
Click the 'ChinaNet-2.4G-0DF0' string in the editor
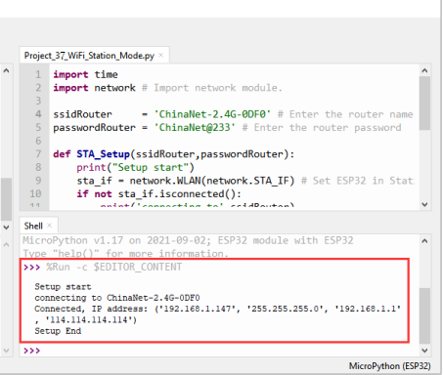[x=212, y=114]
